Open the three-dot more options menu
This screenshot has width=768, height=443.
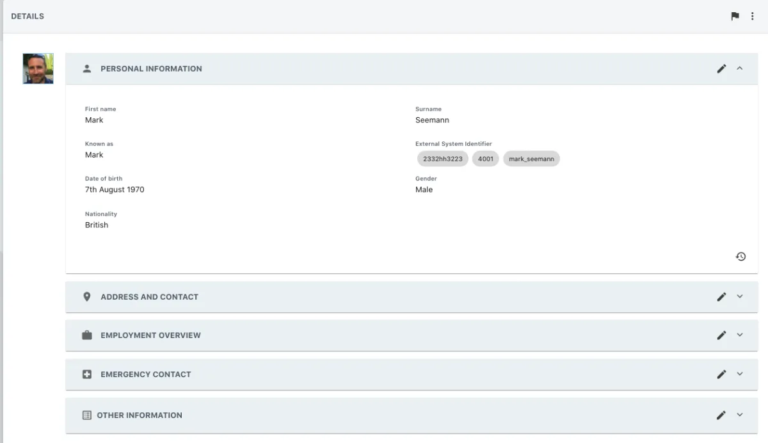click(752, 16)
